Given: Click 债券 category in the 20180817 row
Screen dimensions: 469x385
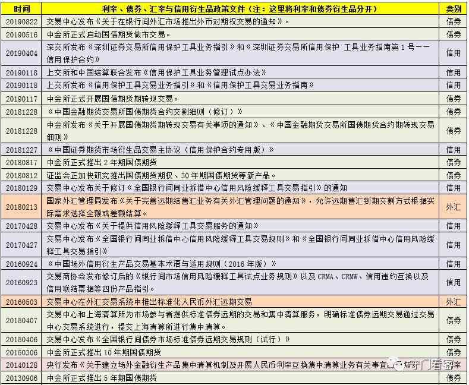Looking at the screenshot, I should pos(454,162).
